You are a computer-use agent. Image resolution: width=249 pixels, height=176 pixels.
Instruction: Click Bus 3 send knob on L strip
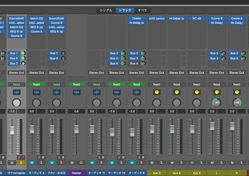pos(223,58)
